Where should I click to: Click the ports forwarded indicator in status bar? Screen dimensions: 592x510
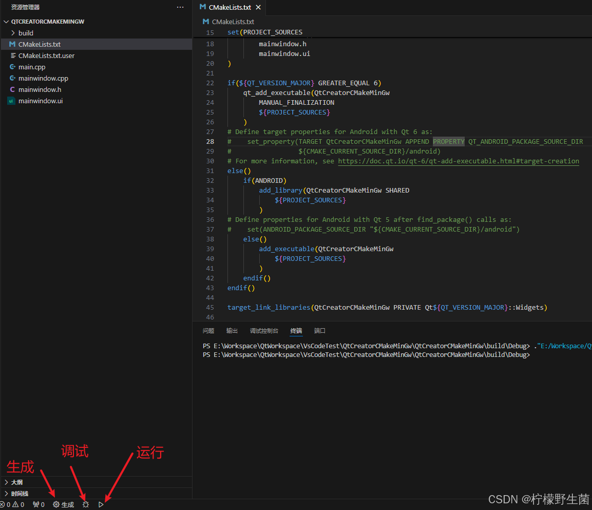pos(39,505)
